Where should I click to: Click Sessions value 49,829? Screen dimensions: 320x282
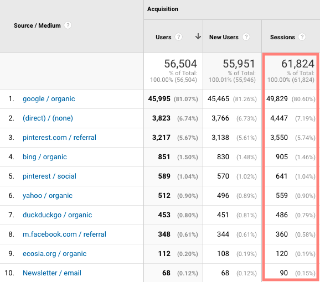(277, 99)
